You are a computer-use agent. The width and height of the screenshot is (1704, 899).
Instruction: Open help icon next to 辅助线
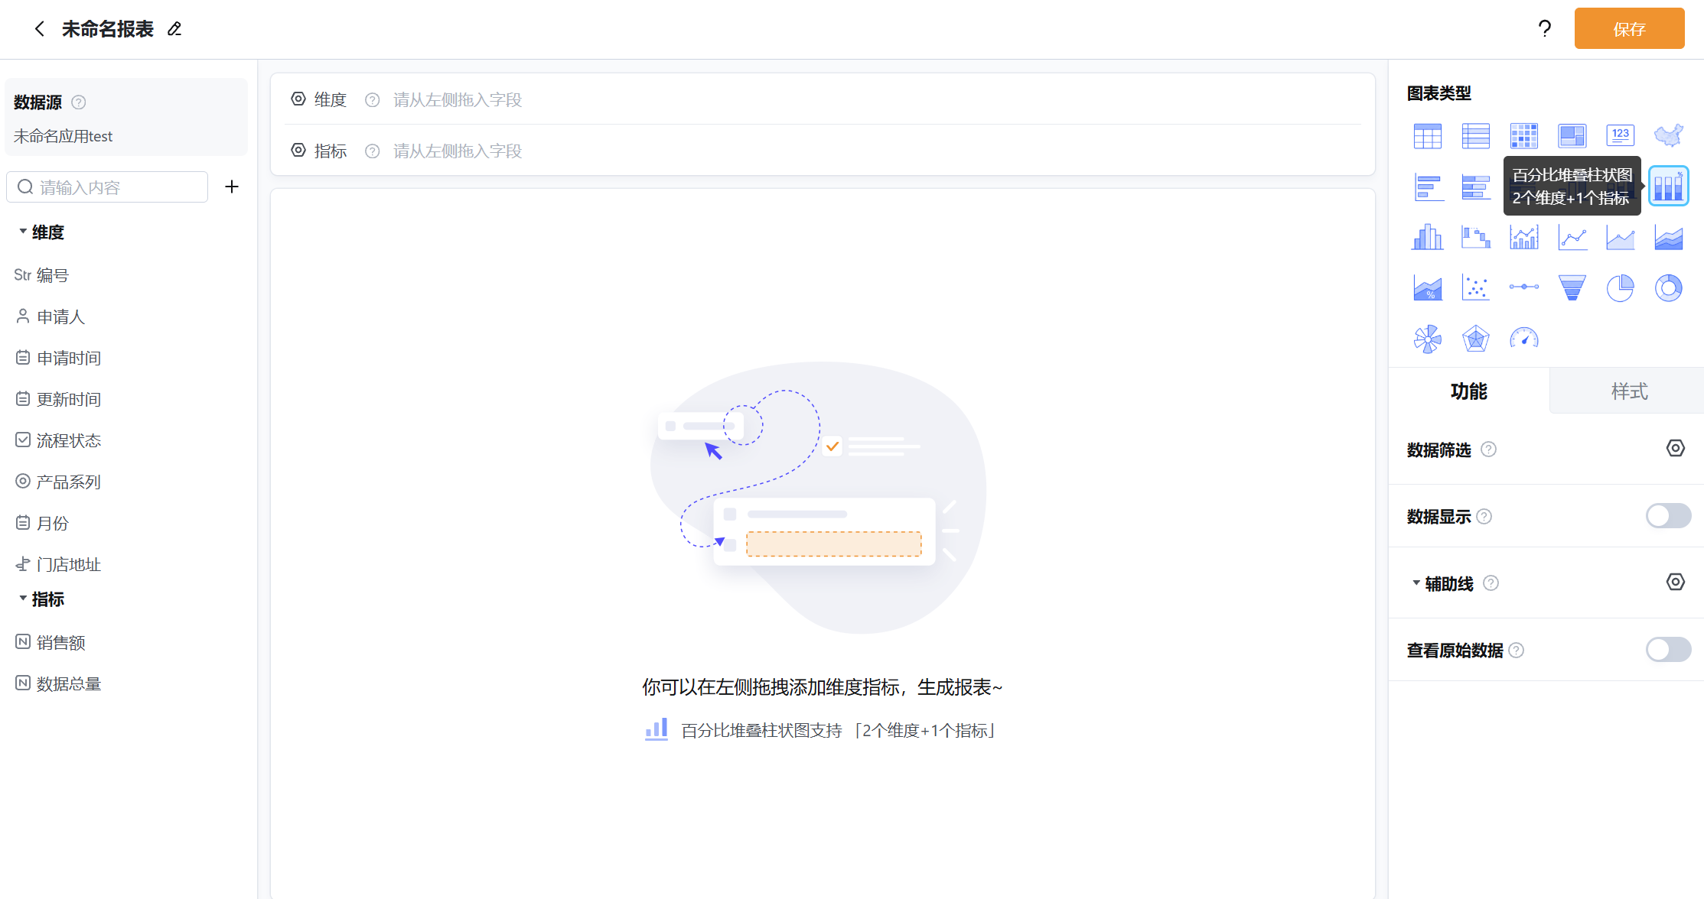point(1491,583)
